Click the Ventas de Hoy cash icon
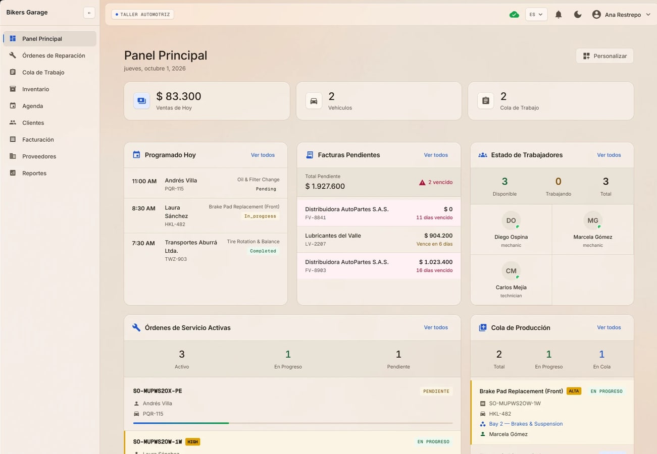 [x=141, y=101]
